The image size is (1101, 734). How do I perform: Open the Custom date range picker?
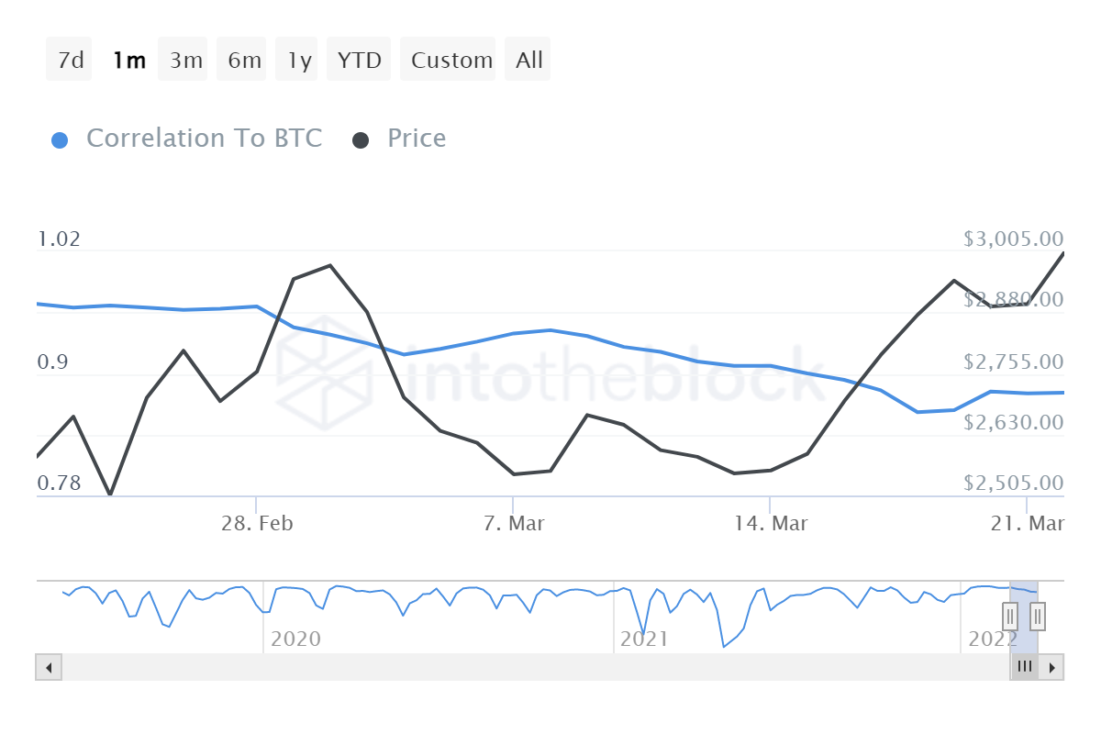451,60
